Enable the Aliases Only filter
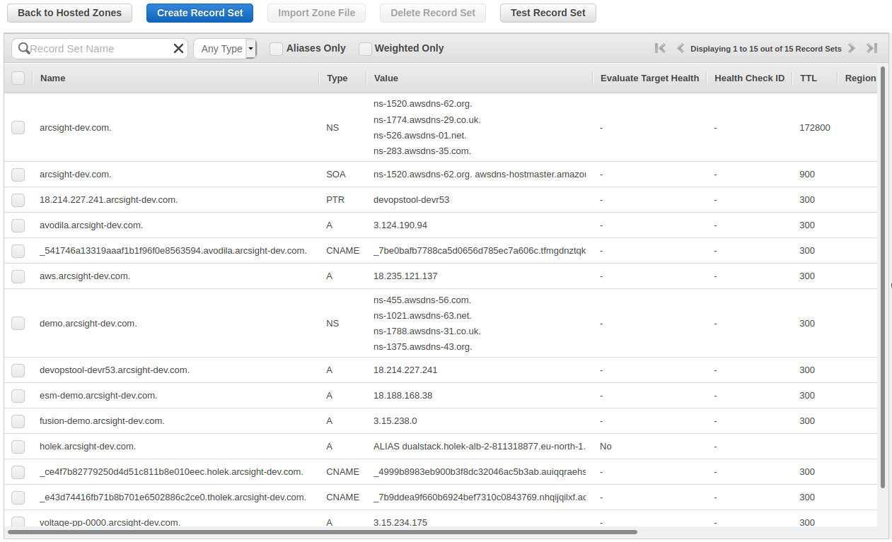The height and width of the screenshot is (542, 892). tap(277, 49)
